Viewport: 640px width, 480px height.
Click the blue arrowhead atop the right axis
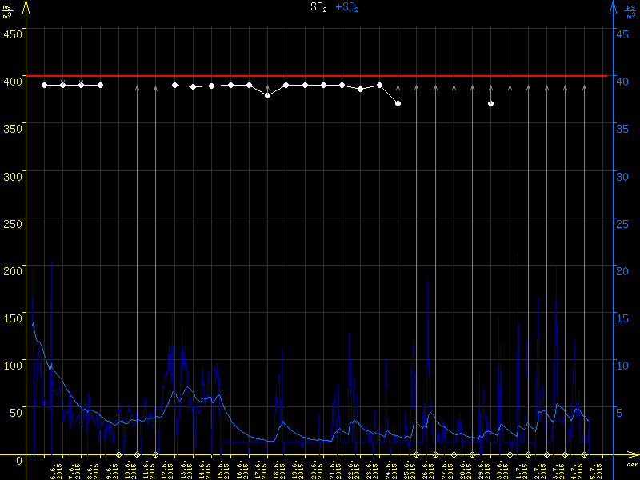coord(613,6)
